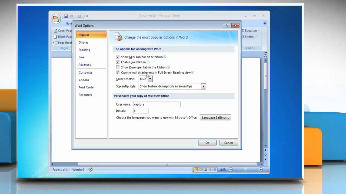The height and width of the screenshot is (194, 346).
Task: Click in the Initials field
Action: point(141,111)
